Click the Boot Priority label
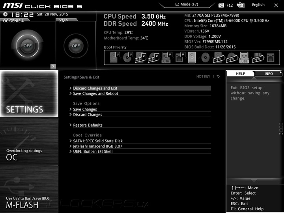Image resolution: width=284 pixels, height=213 pixels. [x=115, y=47]
